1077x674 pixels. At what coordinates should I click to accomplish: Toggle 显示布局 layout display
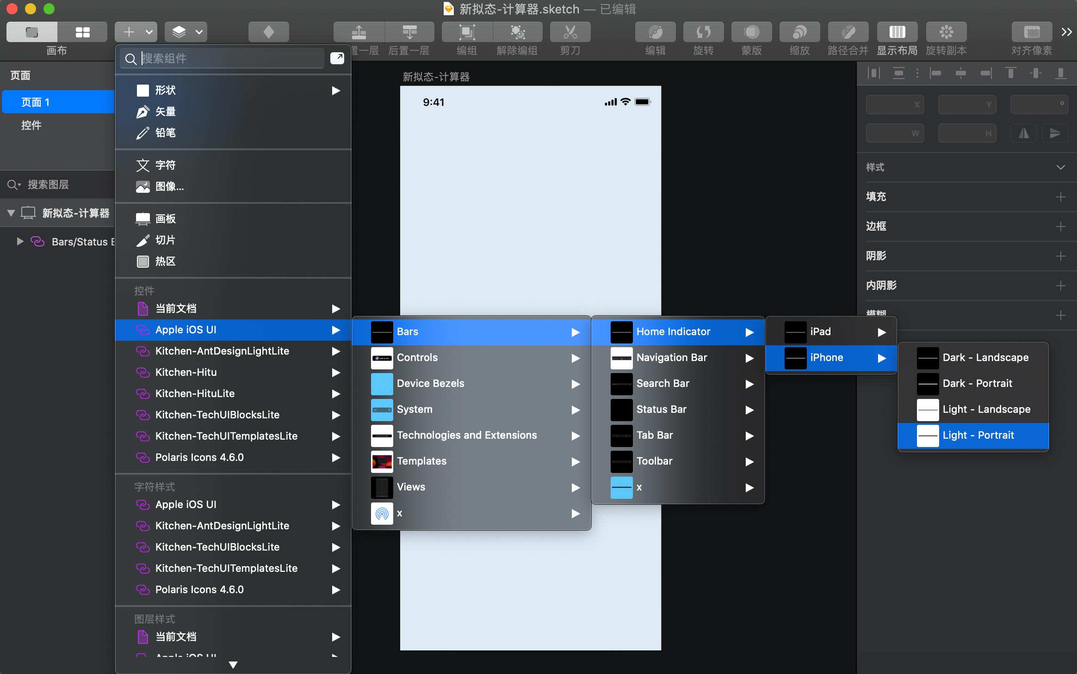click(x=897, y=32)
